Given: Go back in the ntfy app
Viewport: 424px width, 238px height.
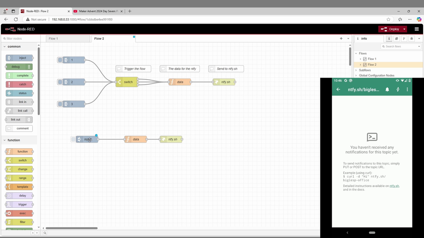Looking at the screenshot, I should tap(338, 89).
